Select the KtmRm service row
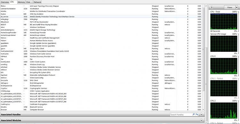The image size is (240, 124). pyautogui.click(x=101, y=11)
